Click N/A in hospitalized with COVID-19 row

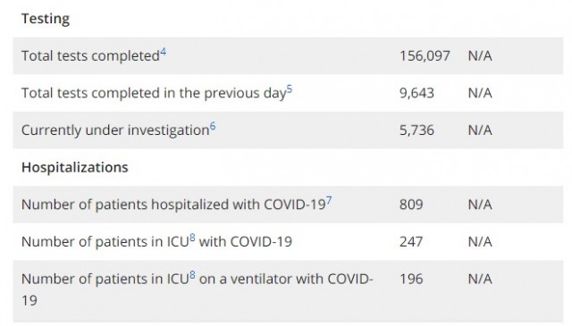480,205
